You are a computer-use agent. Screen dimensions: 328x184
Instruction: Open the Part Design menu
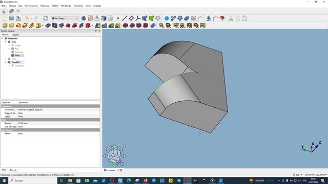pos(66,6)
